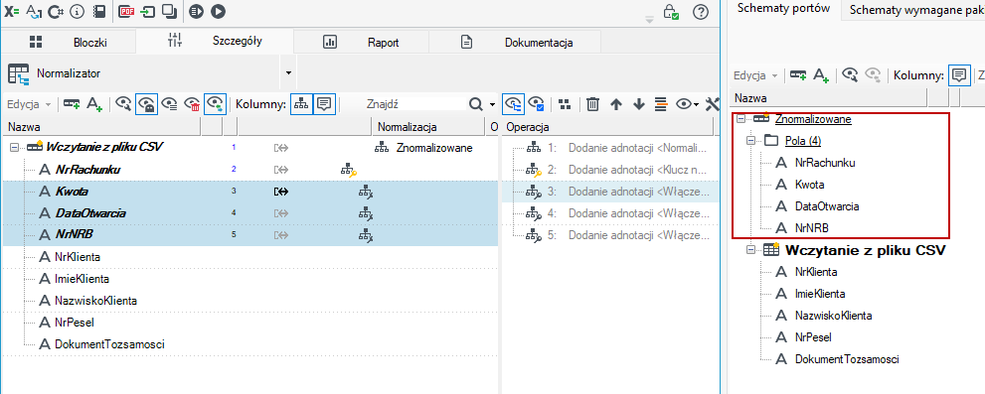Open the right panel Edycja dropdown
Screen dimensions: 985x394
(x=755, y=75)
